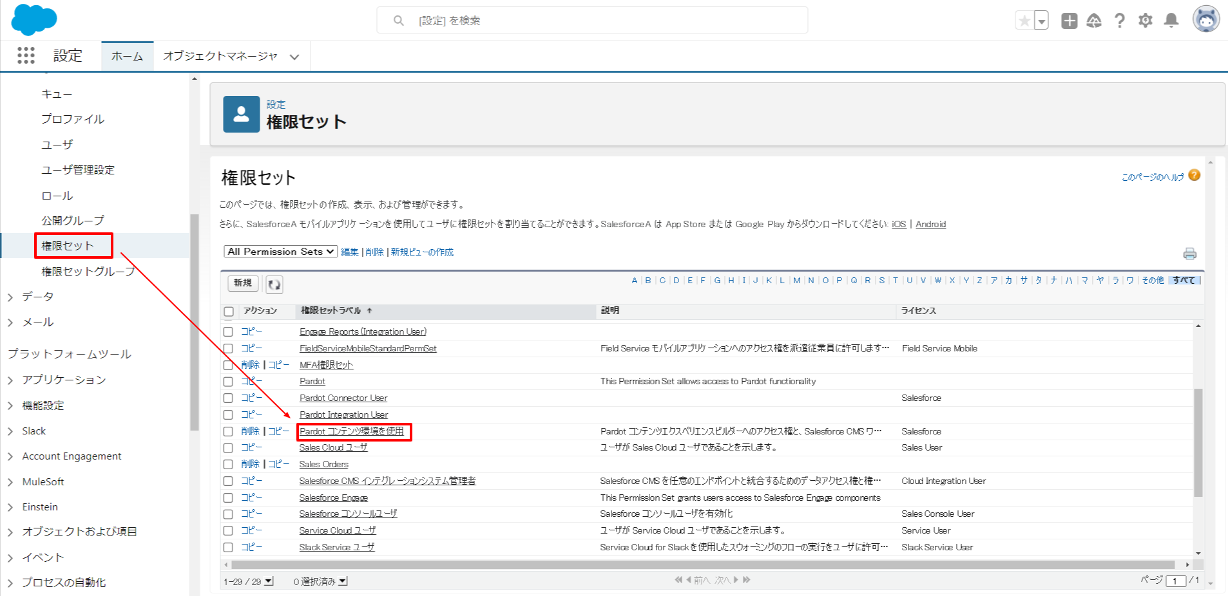This screenshot has height=596, width=1228.
Task: Open the help question mark icon
Action: click(1120, 21)
